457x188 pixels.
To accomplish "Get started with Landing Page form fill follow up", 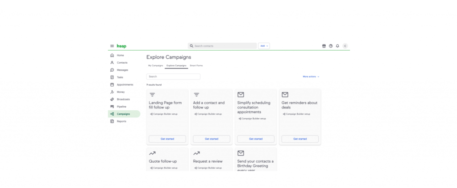I will click(x=167, y=139).
